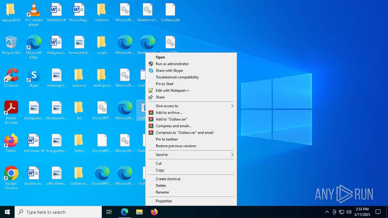
Task: Open the network tray icon
Action: [x=342, y=212]
